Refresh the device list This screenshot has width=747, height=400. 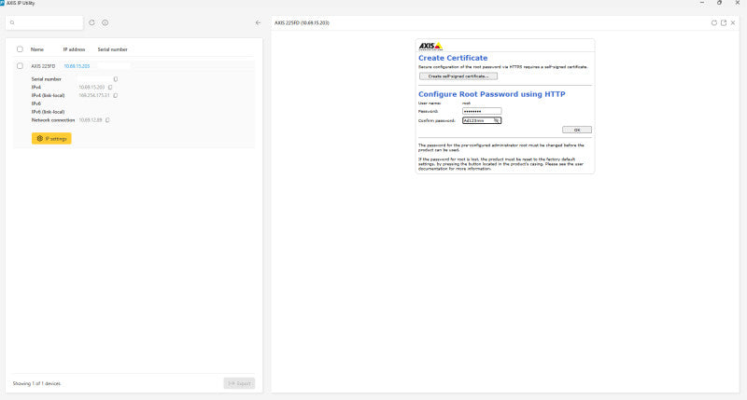(92, 22)
